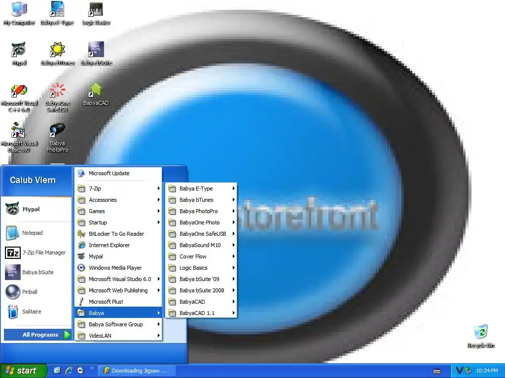
Task: Open Windows Media Player menu entry
Action: (x=118, y=268)
